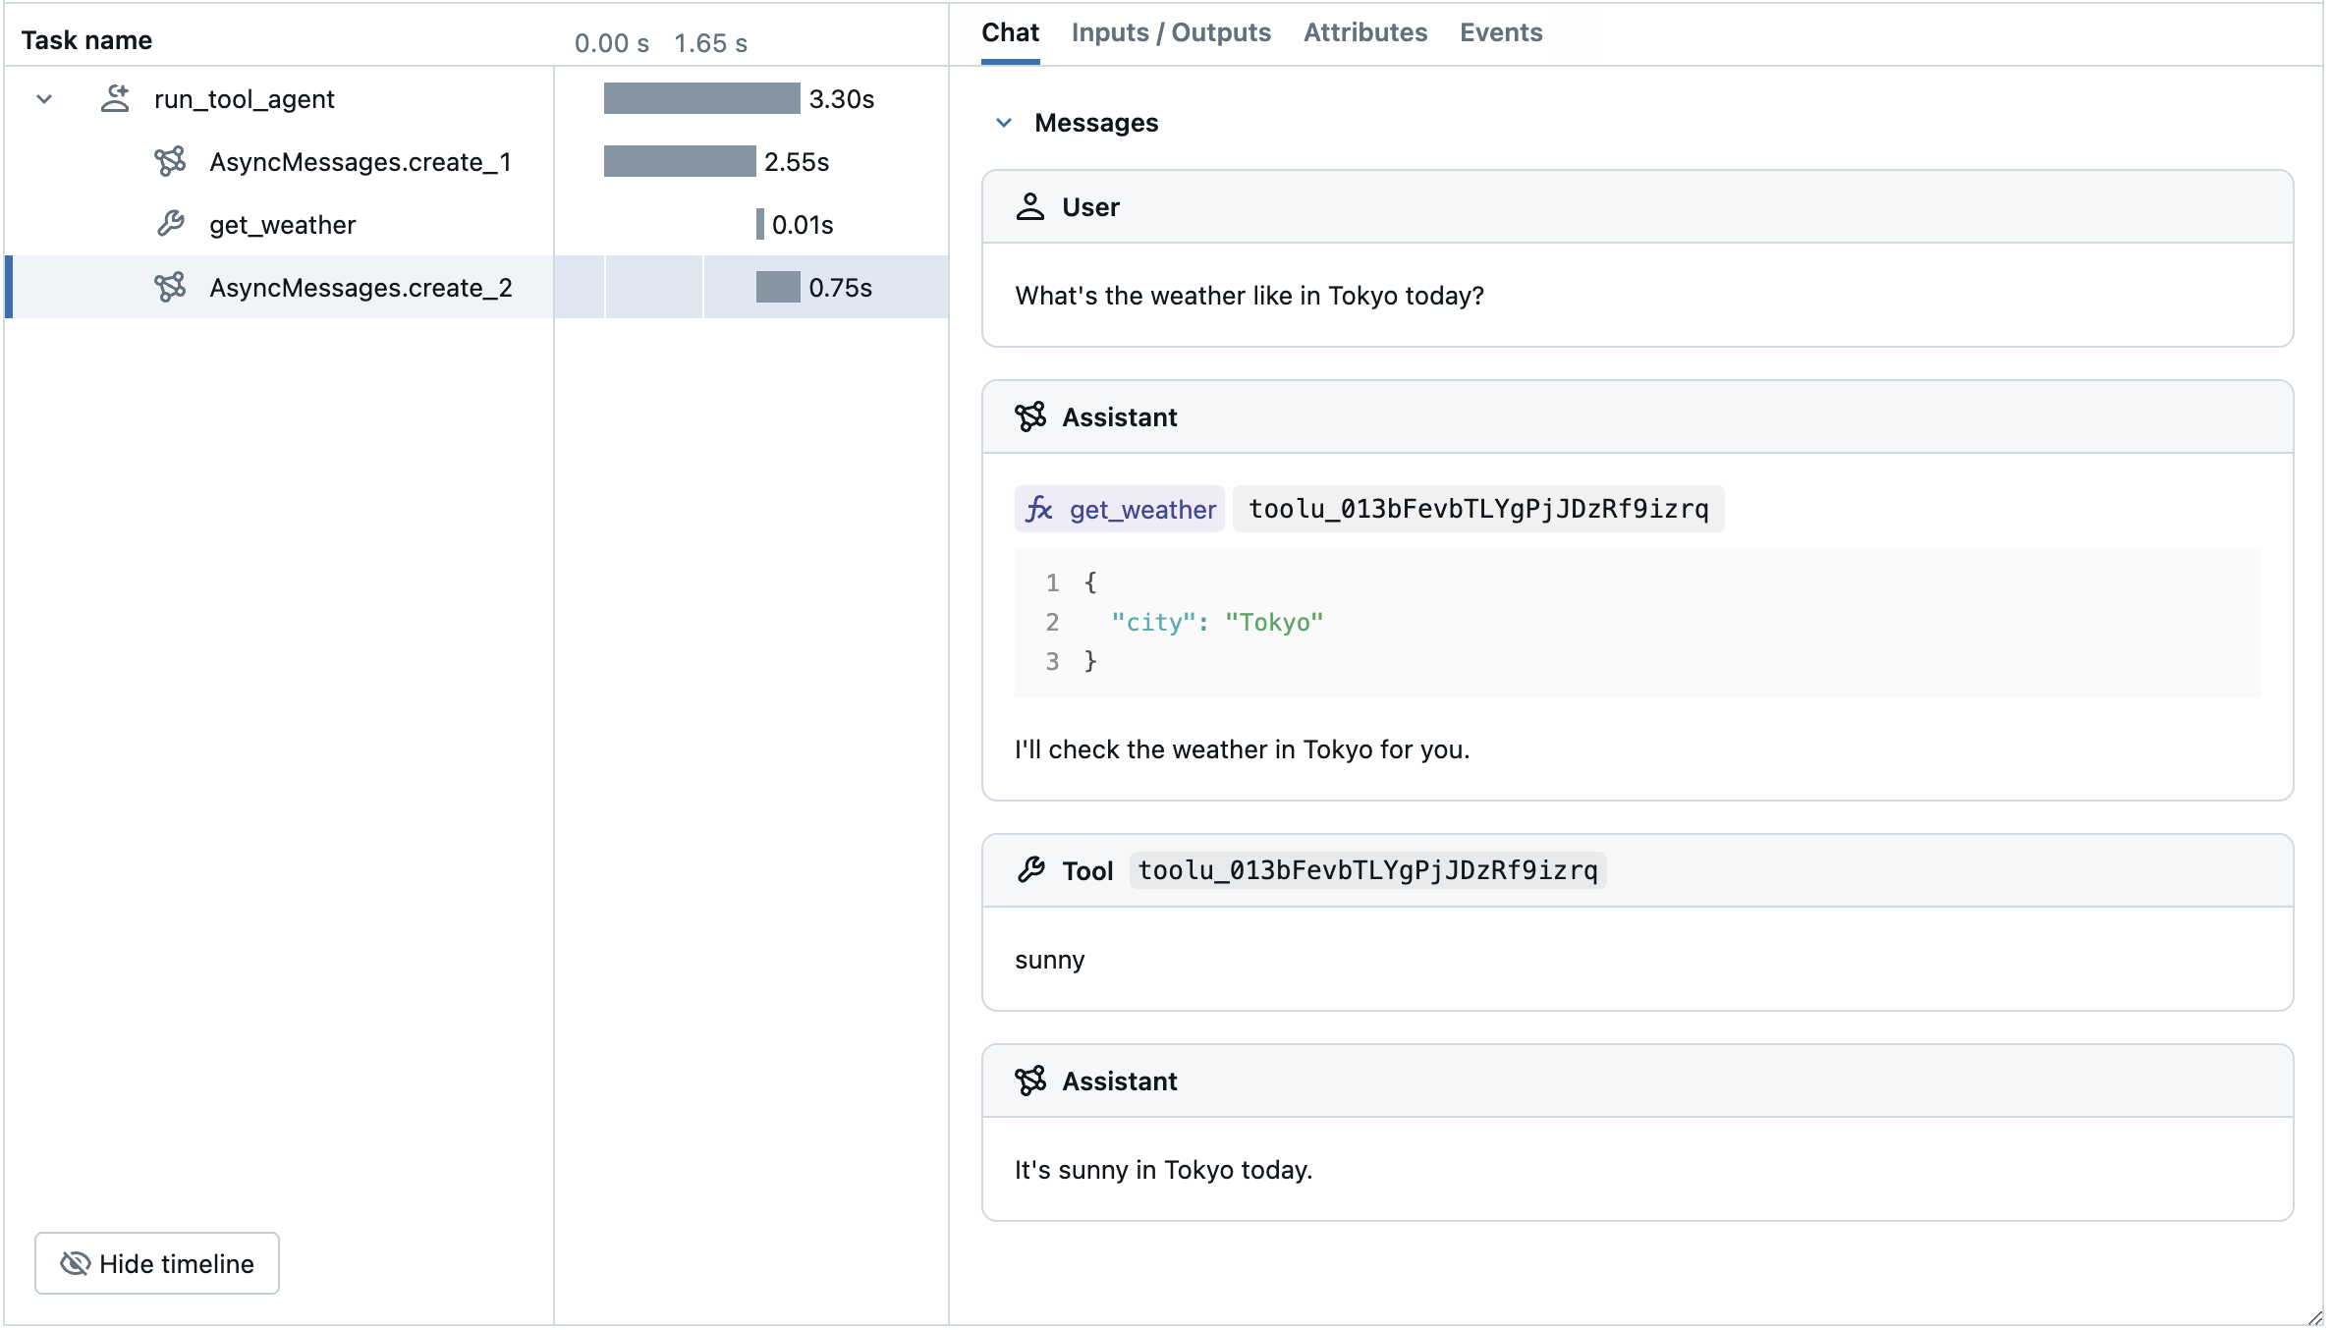Open the Events tab
Viewport: 2332px width, 1330px height.
point(1500,32)
